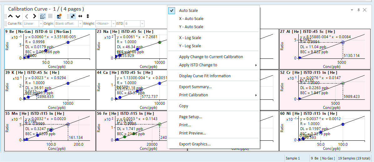374x162 pixels.
Task: Open the Curve Fit Linear dropdown
Action: (41, 24)
